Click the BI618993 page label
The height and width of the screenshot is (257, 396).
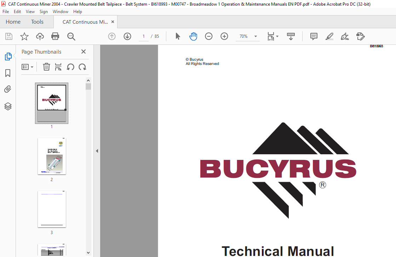coord(376,46)
